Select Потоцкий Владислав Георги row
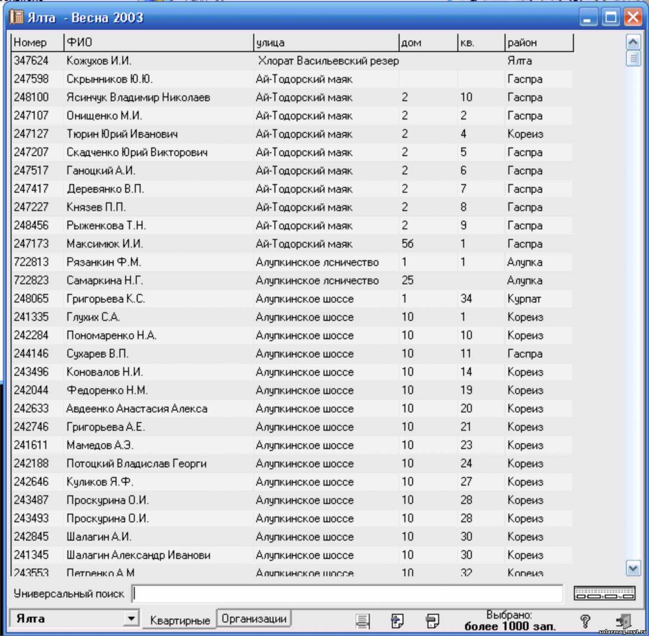 point(292,463)
